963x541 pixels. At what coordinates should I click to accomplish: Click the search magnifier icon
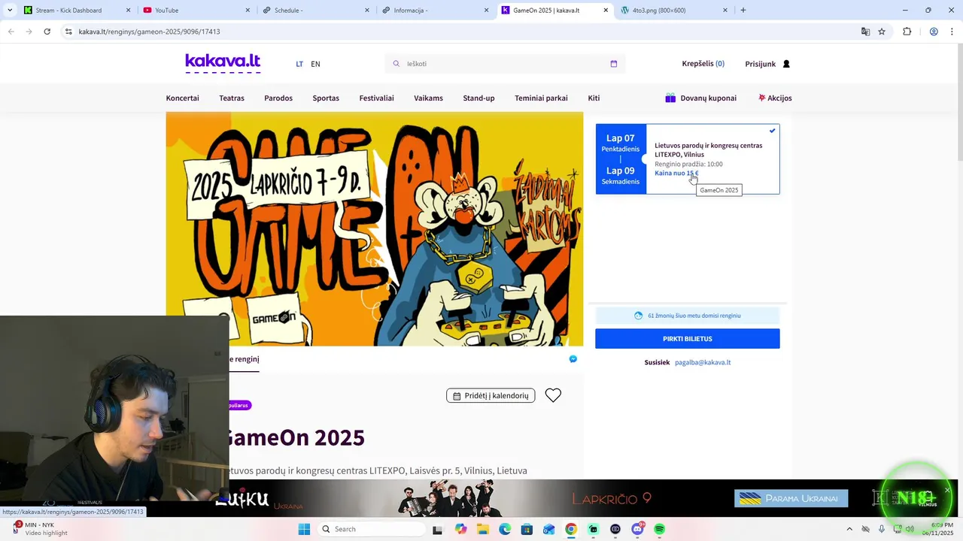[x=396, y=64]
